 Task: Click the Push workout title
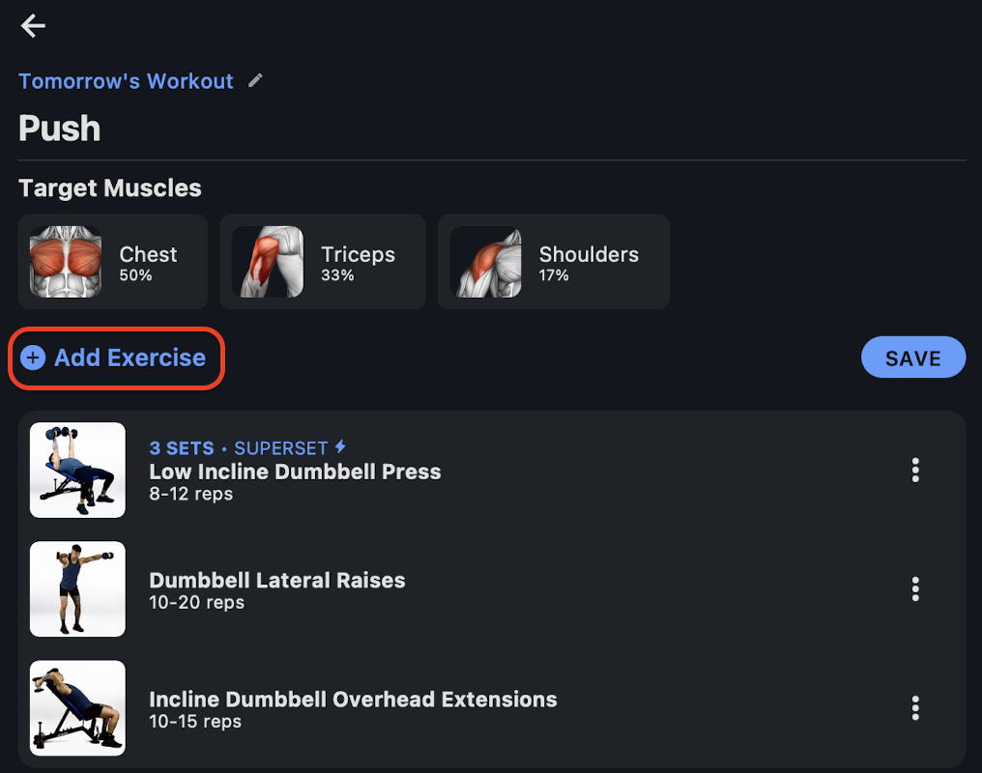[60, 129]
